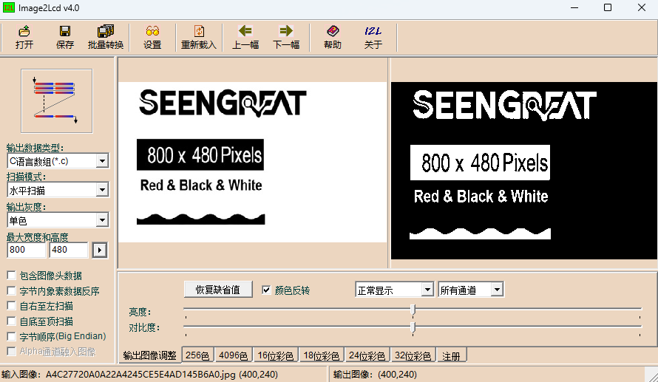658x382 pixels.
Task: Open 关于 about I2L icon
Action: (x=373, y=31)
